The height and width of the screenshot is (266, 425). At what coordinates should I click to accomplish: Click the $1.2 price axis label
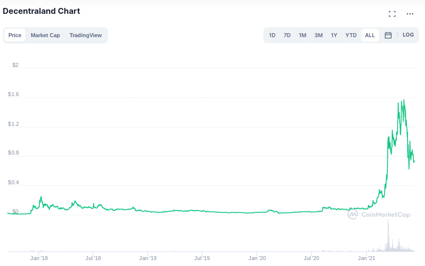click(13, 124)
